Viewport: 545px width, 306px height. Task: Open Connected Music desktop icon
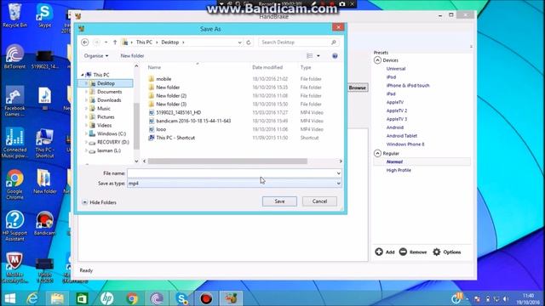click(x=14, y=143)
